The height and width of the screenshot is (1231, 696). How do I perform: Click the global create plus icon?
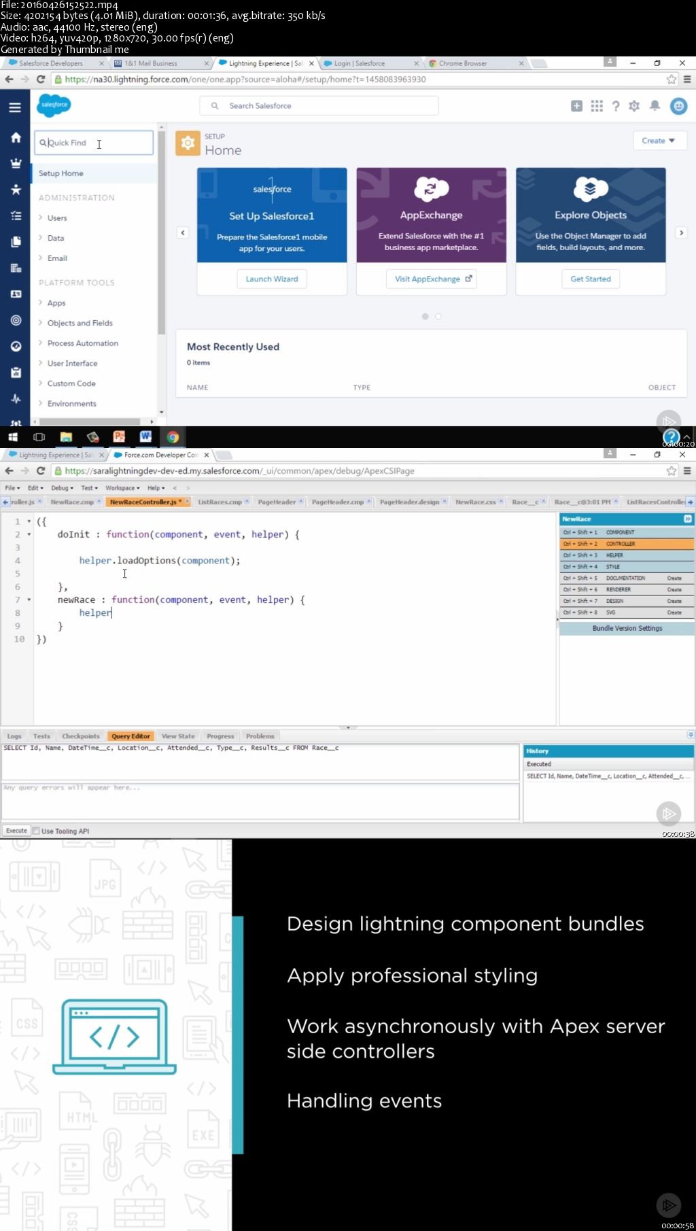(576, 105)
